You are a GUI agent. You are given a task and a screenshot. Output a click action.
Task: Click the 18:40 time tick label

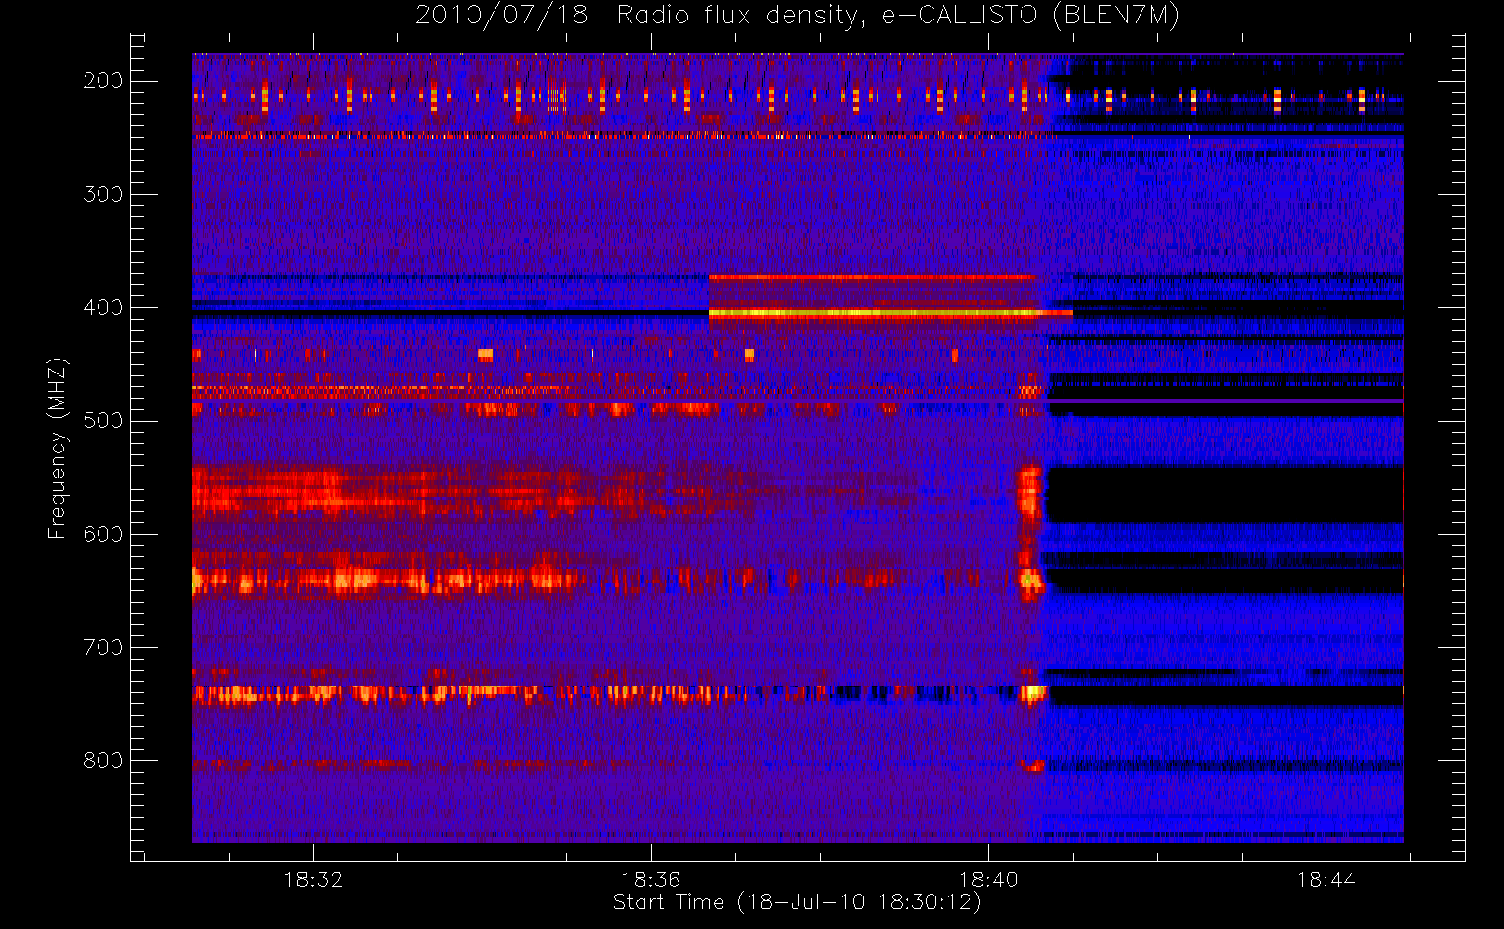[x=988, y=880]
